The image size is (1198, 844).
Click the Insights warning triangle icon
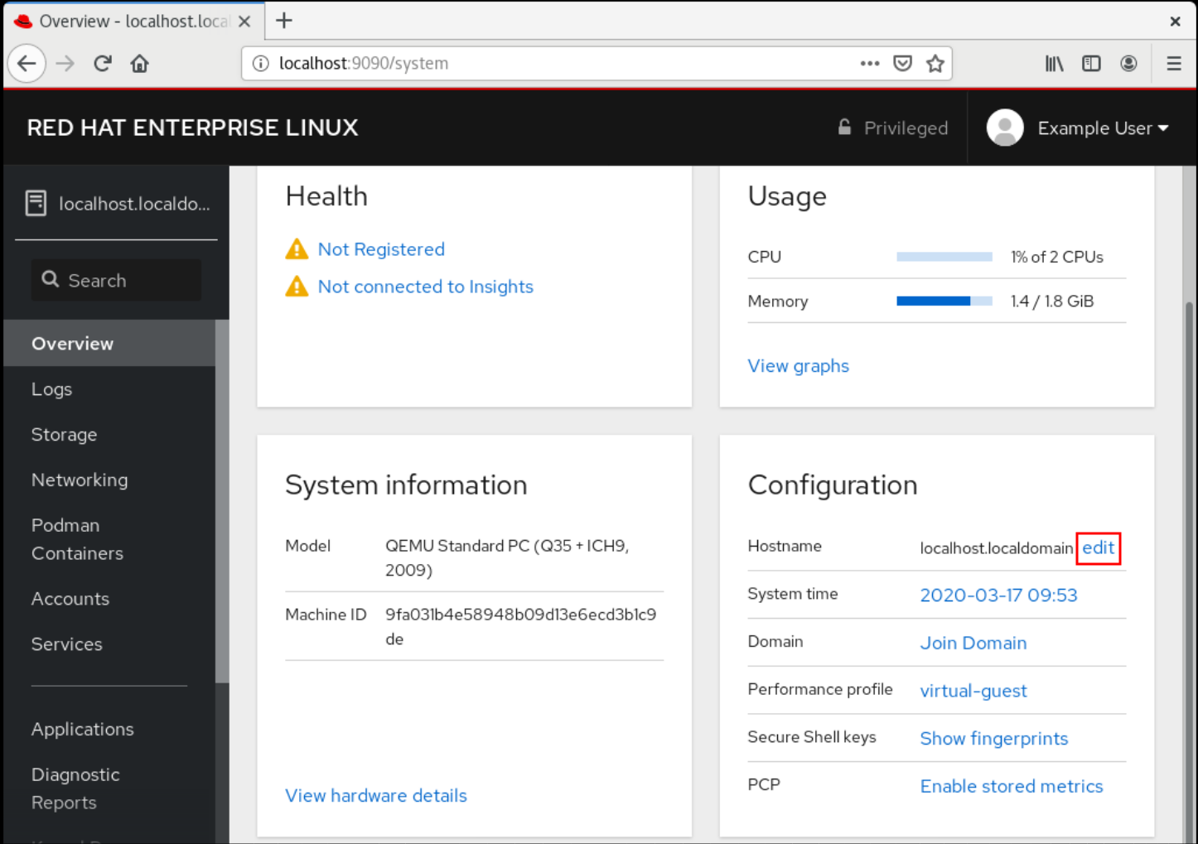[297, 287]
